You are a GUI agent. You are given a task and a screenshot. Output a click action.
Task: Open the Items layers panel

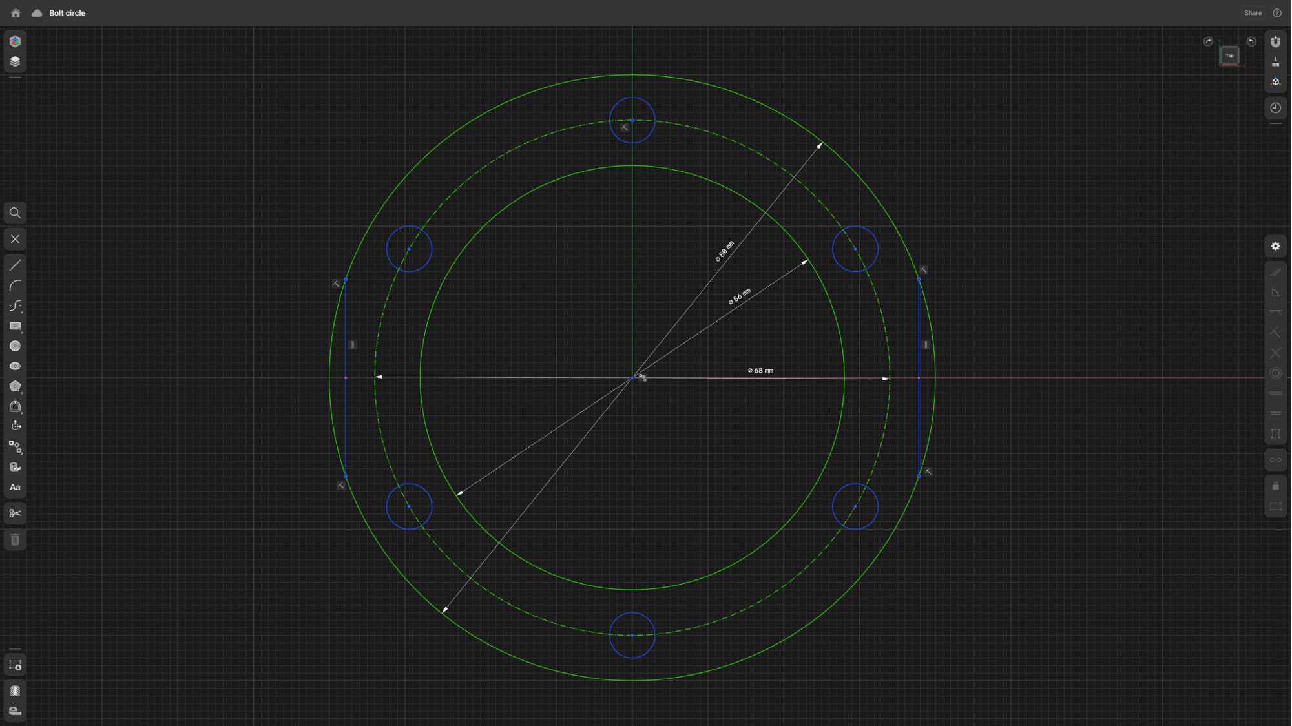(15, 61)
